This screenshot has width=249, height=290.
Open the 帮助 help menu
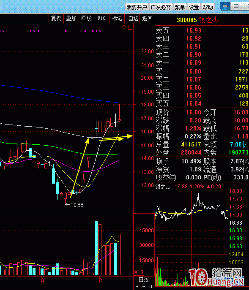coord(208,7)
